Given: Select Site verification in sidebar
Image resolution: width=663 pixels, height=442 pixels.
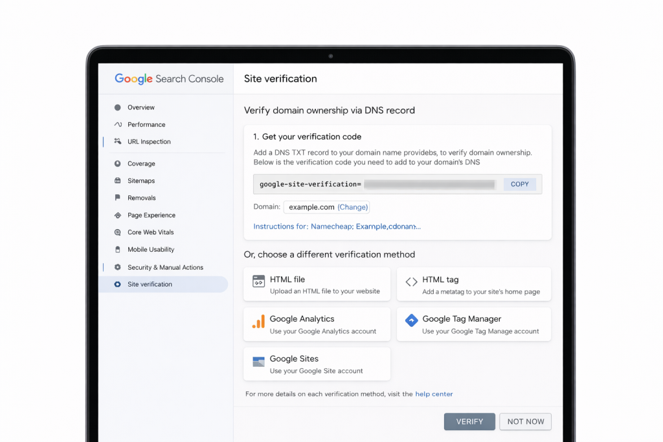Looking at the screenshot, I should pyautogui.click(x=163, y=284).
